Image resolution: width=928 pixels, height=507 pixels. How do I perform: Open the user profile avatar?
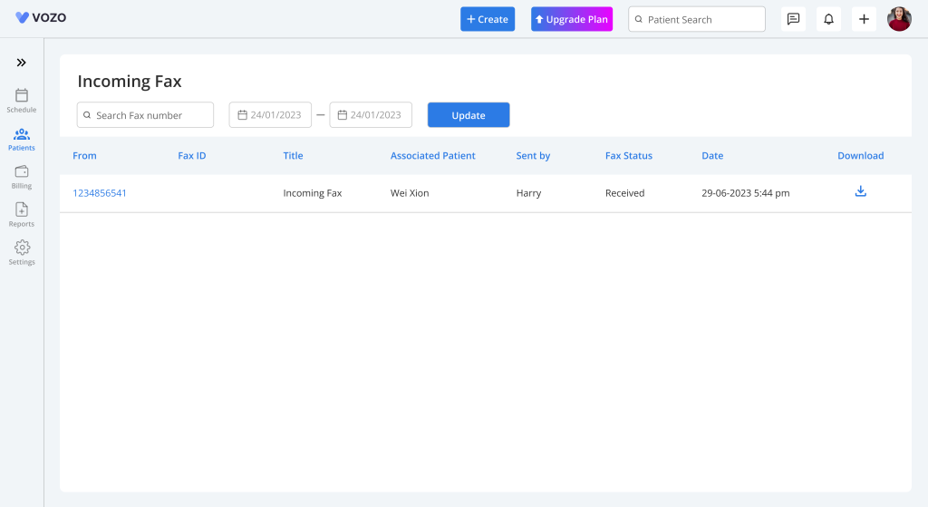click(899, 19)
